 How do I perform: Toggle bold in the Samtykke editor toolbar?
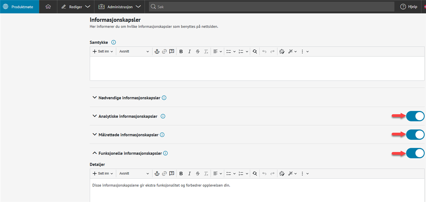pyautogui.click(x=181, y=52)
